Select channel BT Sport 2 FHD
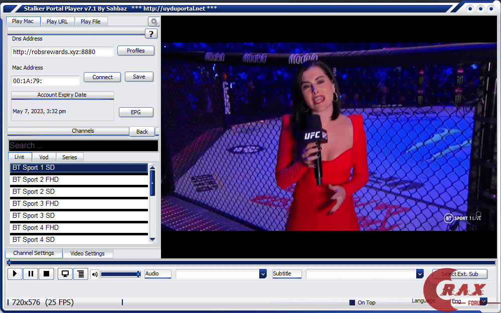The width and height of the screenshot is (501, 313). tap(79, 180)
